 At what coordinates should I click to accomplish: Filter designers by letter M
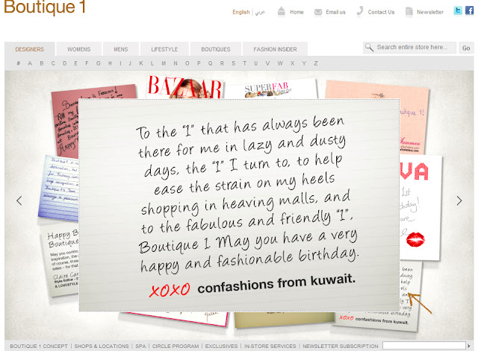click(x=164, y=63)
